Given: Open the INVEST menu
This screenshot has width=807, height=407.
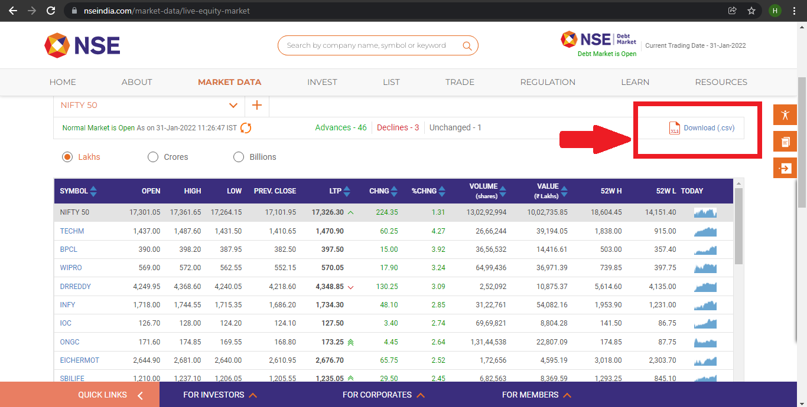Looking at the screenshot, I should pyautogui.click(x=322, y=82).
